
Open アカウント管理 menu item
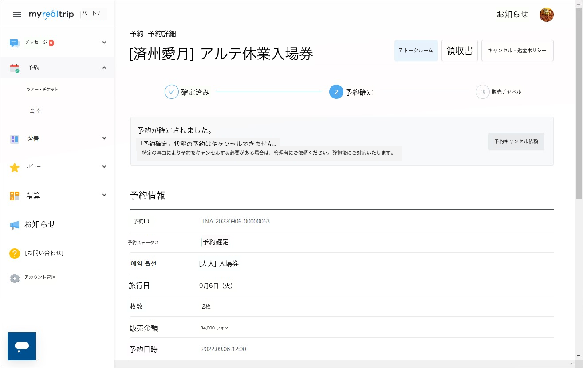(x=40, y=277)
